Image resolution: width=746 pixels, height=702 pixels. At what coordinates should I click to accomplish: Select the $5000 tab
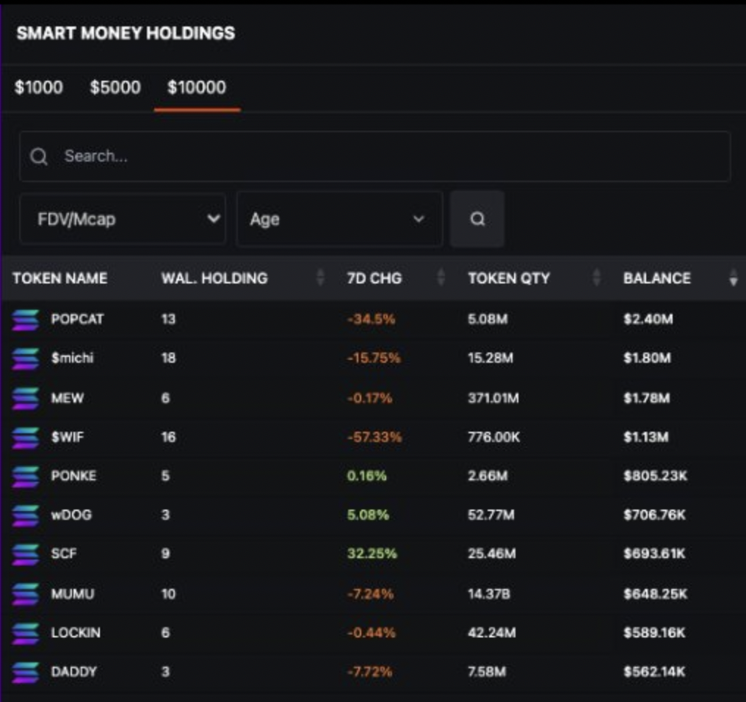click(115, 87)
